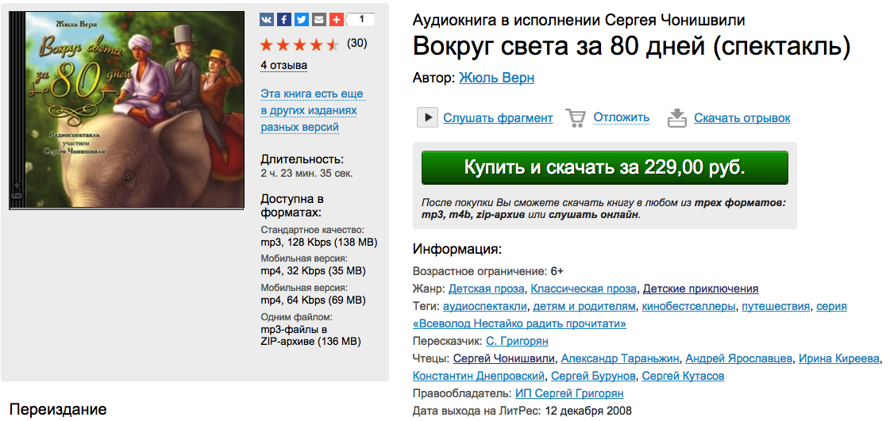Screen dimensions: 890x421
Task: Click the share counter showing 1
Action: coord(361,20)
